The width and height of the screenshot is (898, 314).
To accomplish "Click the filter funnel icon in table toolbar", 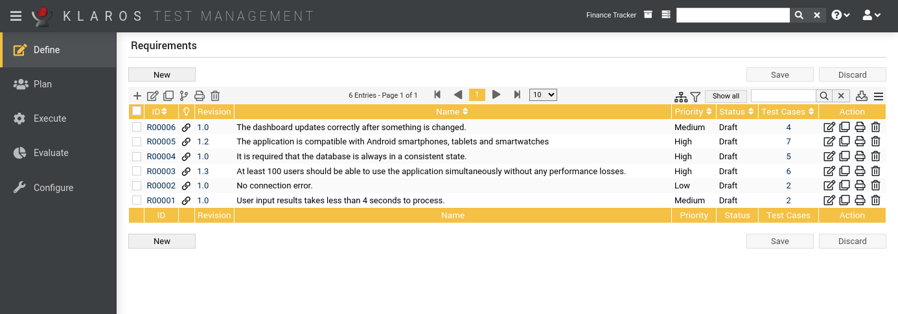I will pyautogui.click(x=695, y=96).
